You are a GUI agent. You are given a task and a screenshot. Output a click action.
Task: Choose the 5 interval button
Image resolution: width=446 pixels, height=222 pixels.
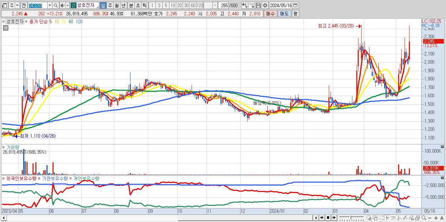click(x=166, y=6)
